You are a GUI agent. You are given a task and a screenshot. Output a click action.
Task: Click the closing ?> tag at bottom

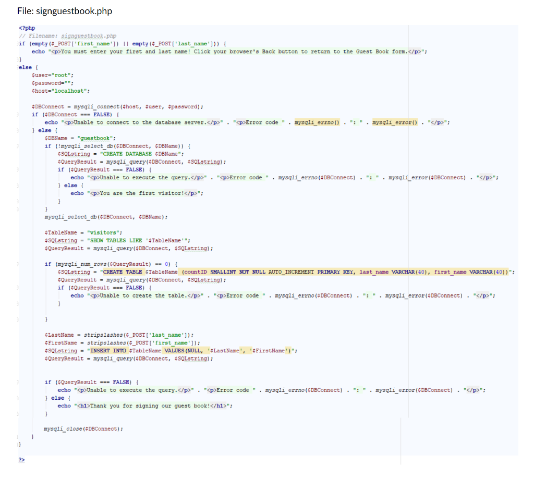pos(21,460)
